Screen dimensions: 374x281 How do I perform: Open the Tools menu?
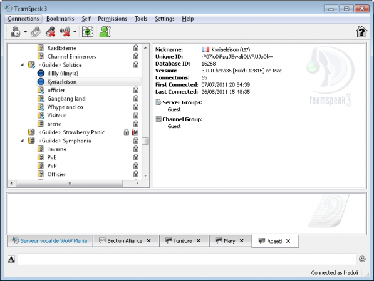[141, 19]
